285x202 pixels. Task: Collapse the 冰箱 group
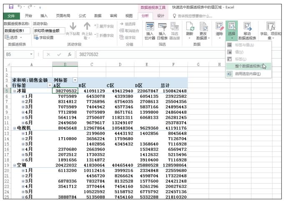(15, 91)
